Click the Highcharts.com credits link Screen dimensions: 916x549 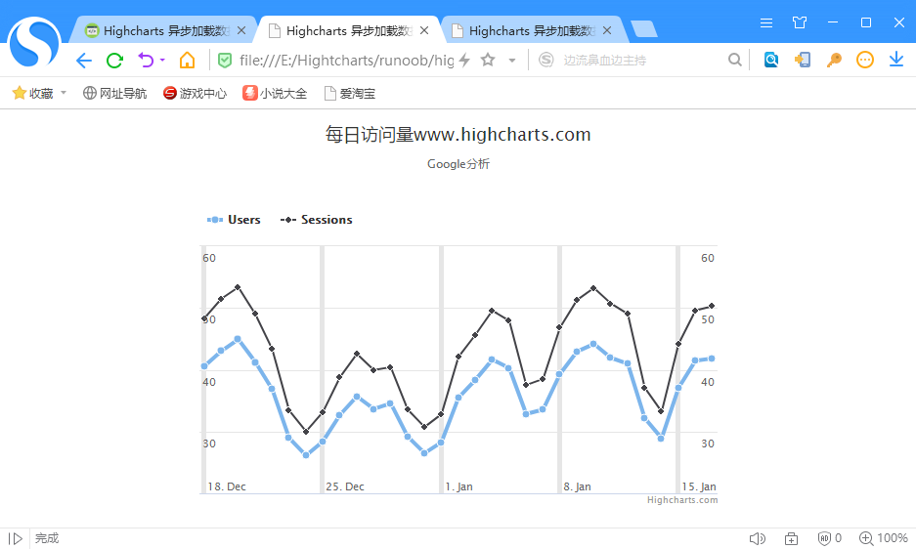(x=682, y=500)
